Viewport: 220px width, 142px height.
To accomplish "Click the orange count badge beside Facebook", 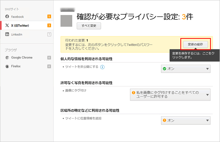I will 49,16.
